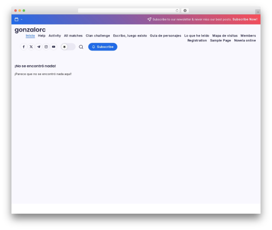272x230 pixels.
Task: Open Escribo, luego existo page
Action: tap(130, 36)
